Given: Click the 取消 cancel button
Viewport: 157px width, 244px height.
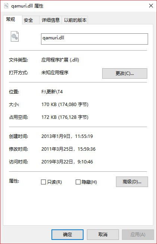Looking at the screenshot, I should click(x=103, y=235).
